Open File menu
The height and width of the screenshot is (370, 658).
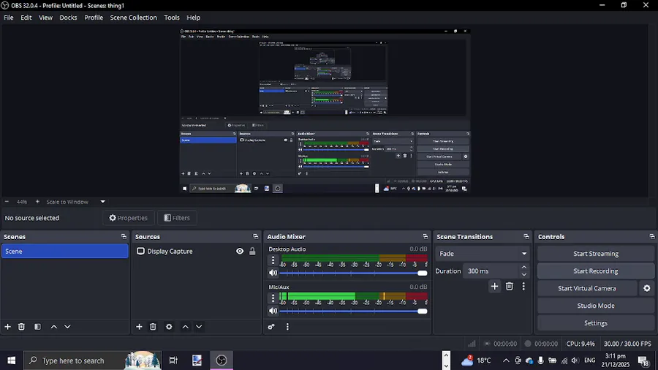click(x=8, y=18)
